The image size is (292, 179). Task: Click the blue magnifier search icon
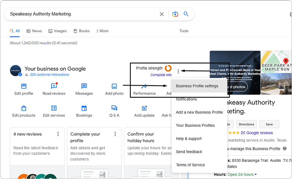pyautogui.click(x=186, y=14)
